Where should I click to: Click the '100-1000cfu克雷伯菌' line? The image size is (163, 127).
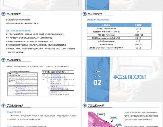pos(16,52)
